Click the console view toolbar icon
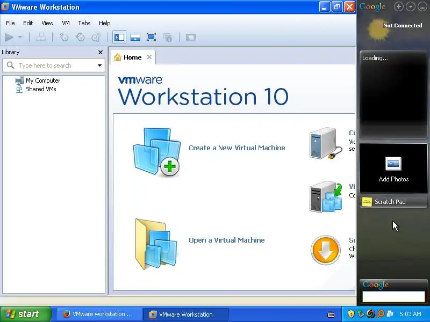The image size is (430, 322). pos(191,37)
